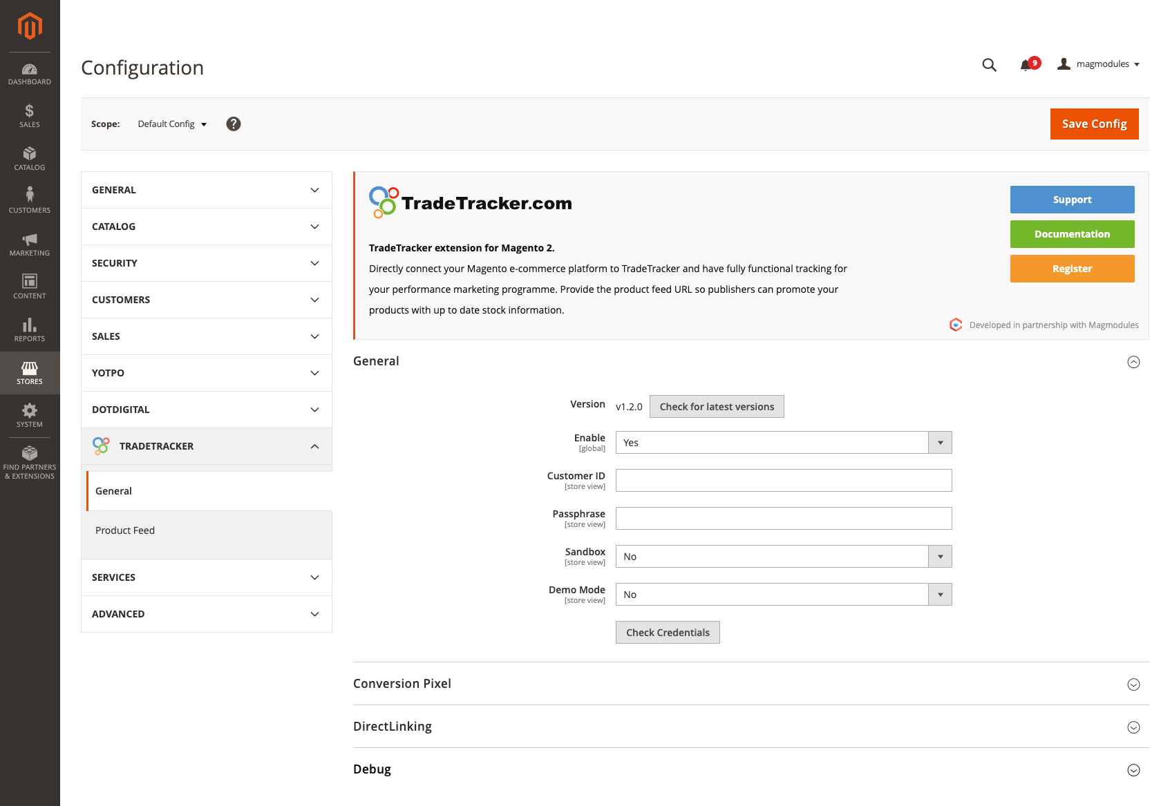The image size is (1170, 806).
Task: Click the Configuration page title
Action: (142, 68)
